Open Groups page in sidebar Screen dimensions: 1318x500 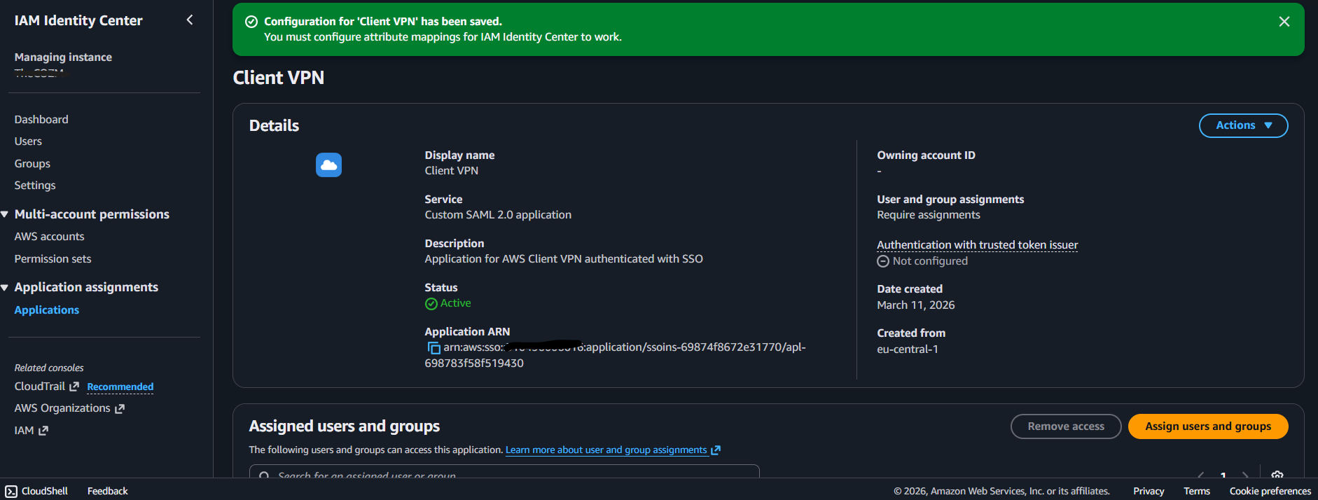pos(32,164)
